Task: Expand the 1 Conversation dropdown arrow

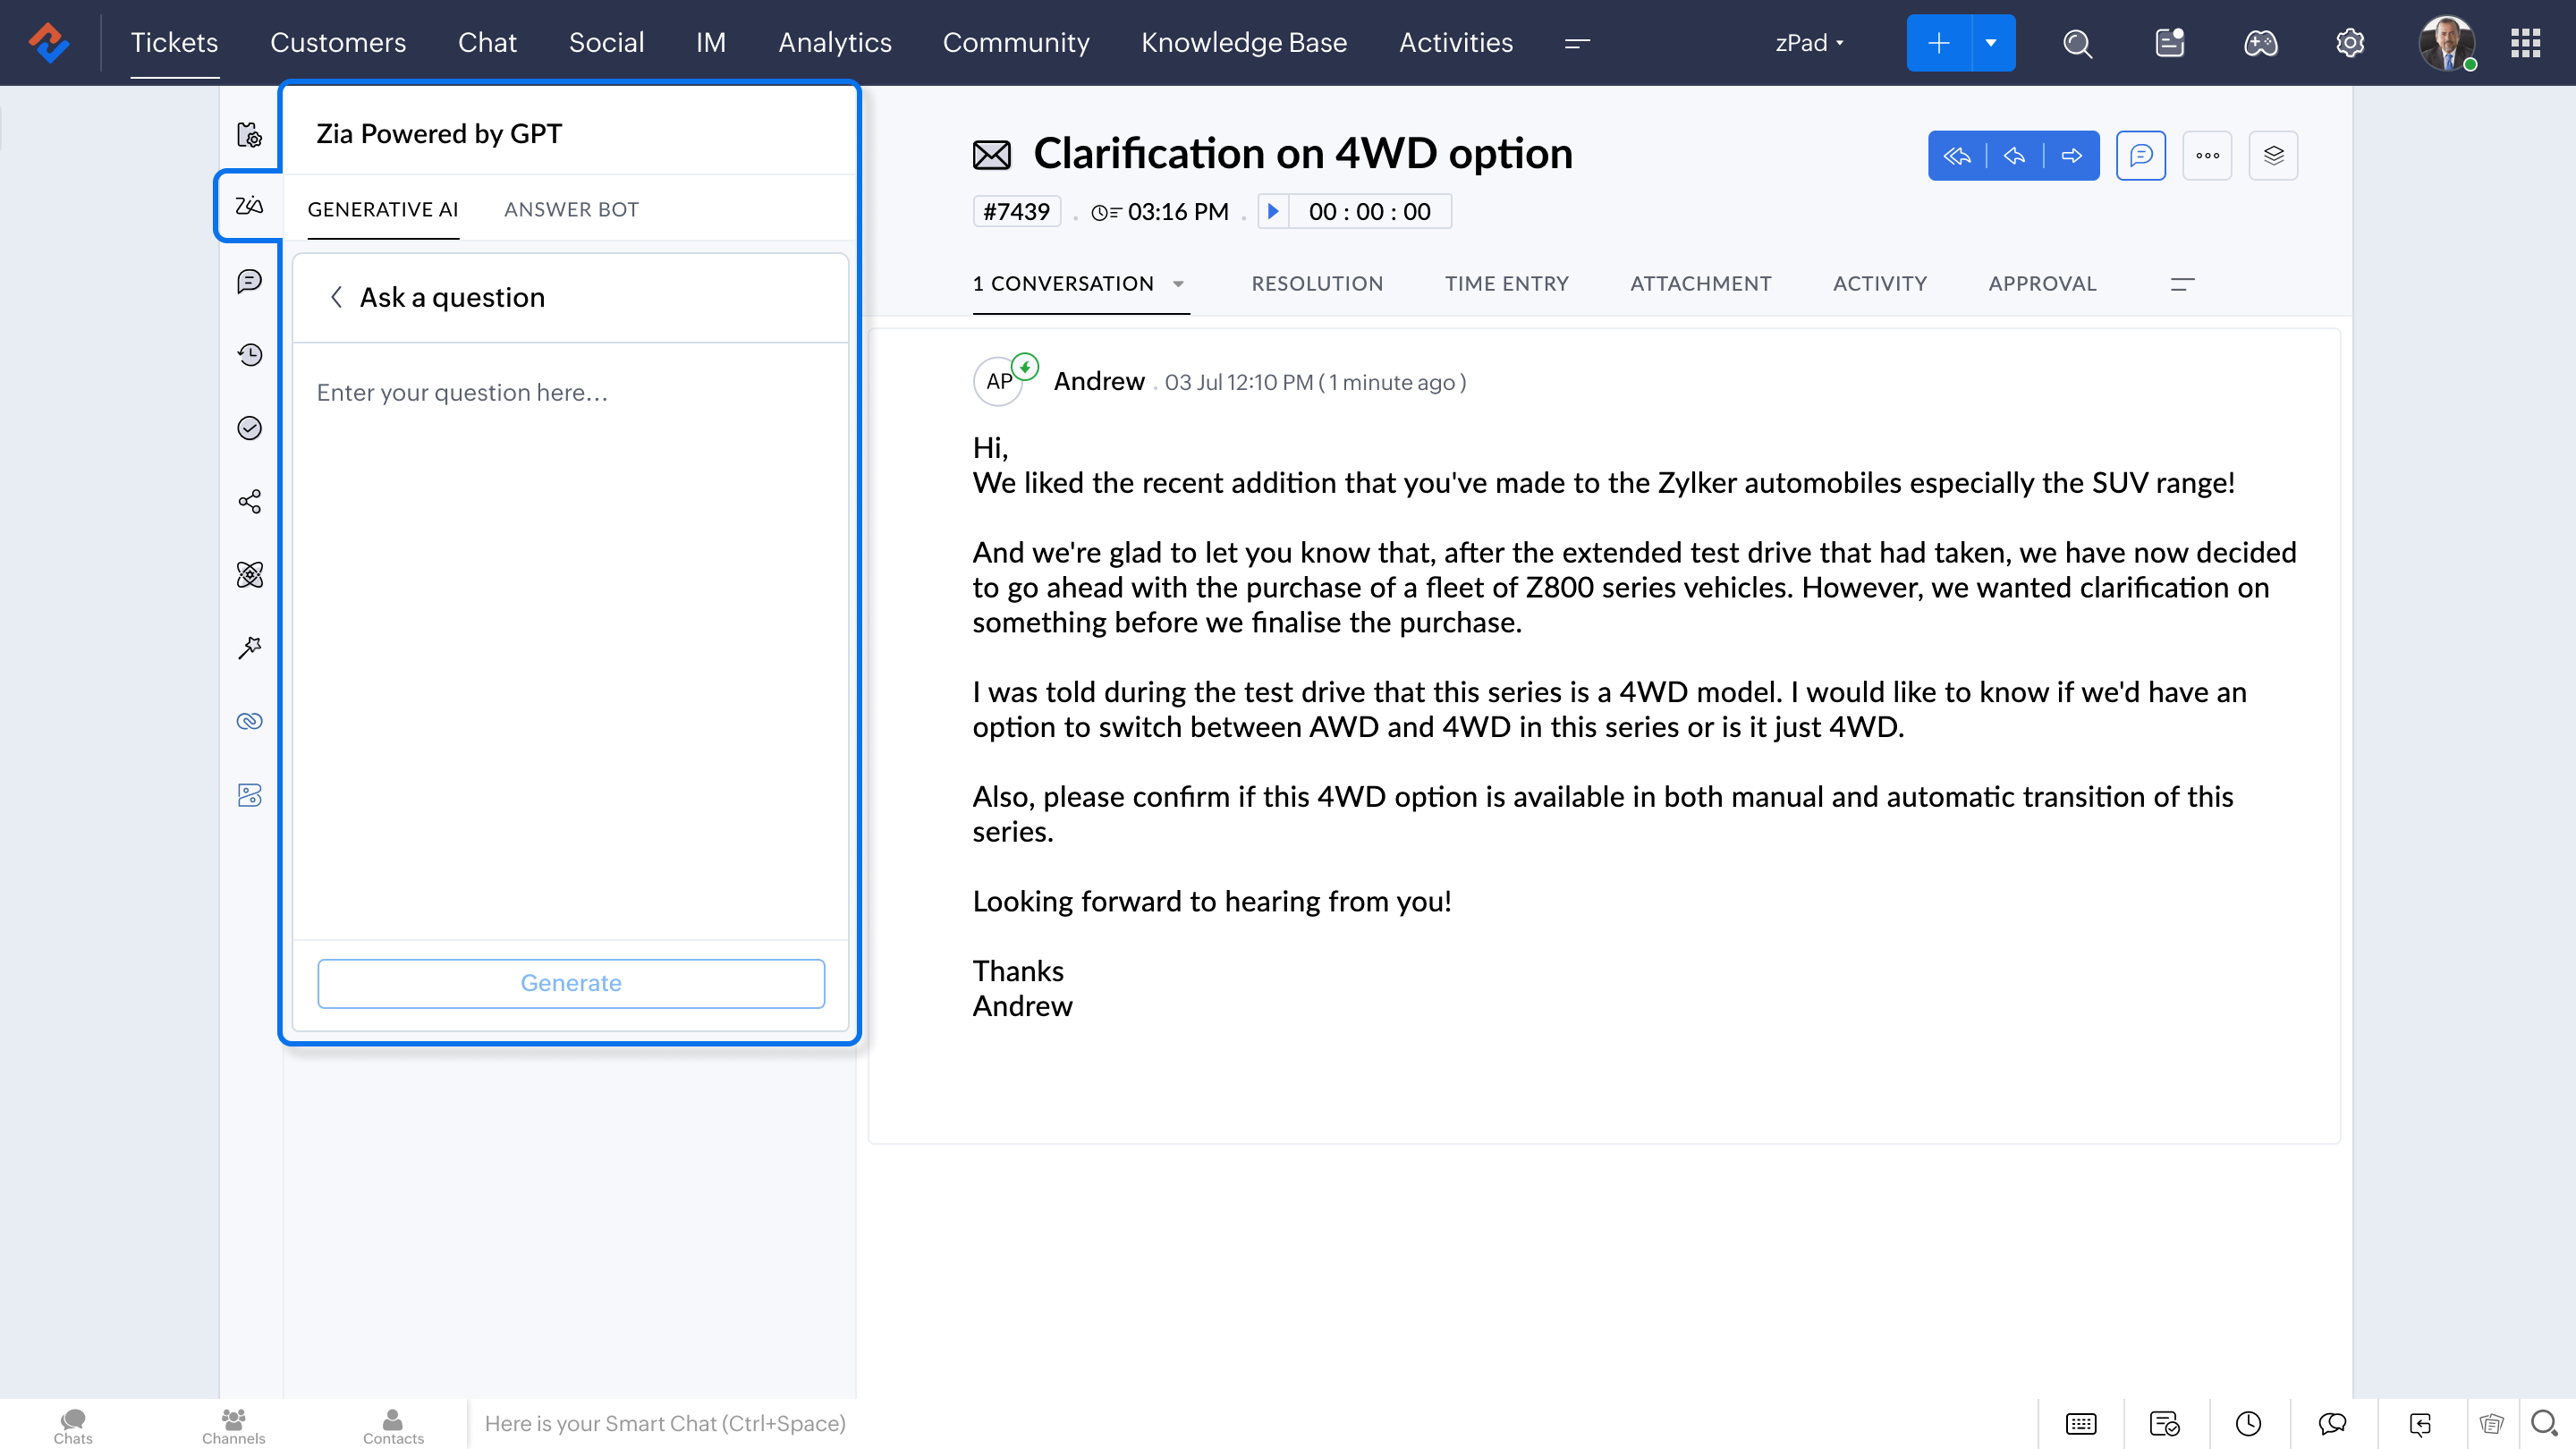Action: click(1178, 285)
